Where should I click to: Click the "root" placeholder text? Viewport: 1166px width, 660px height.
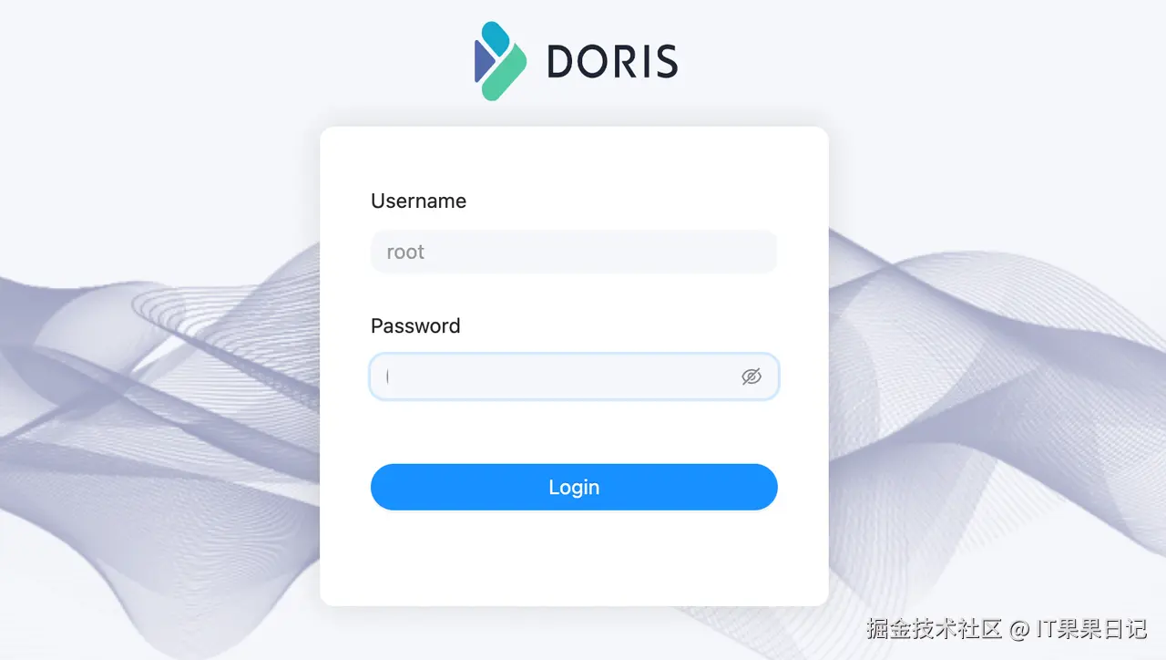(x=405, y=253)
